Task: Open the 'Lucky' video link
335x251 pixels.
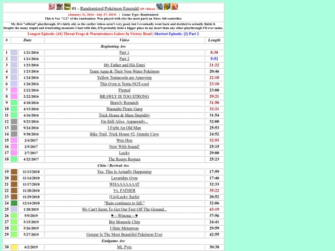Action: (x=124, y=153)
